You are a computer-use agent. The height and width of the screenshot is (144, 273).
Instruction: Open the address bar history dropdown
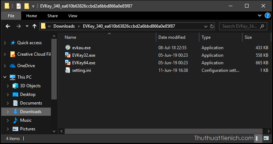(204, 26)
